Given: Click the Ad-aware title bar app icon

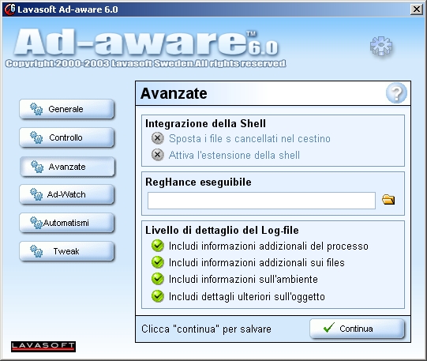Looking at the screenshot, I should coord(9,9).
